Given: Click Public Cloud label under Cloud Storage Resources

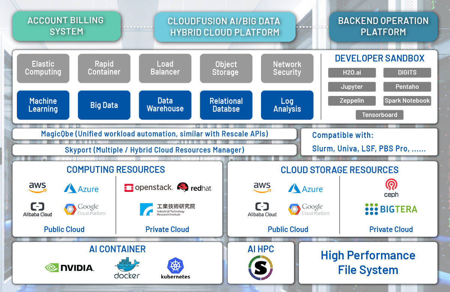Looking at the screenshot, I should click(288, 229).
